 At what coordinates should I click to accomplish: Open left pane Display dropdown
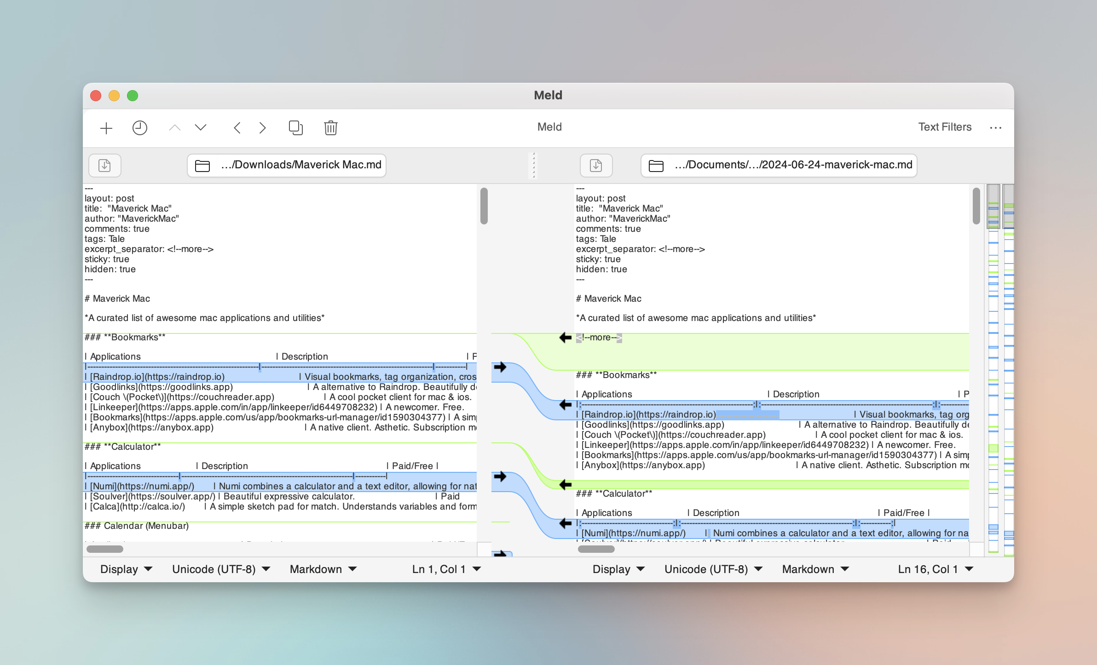click(126, 569)
